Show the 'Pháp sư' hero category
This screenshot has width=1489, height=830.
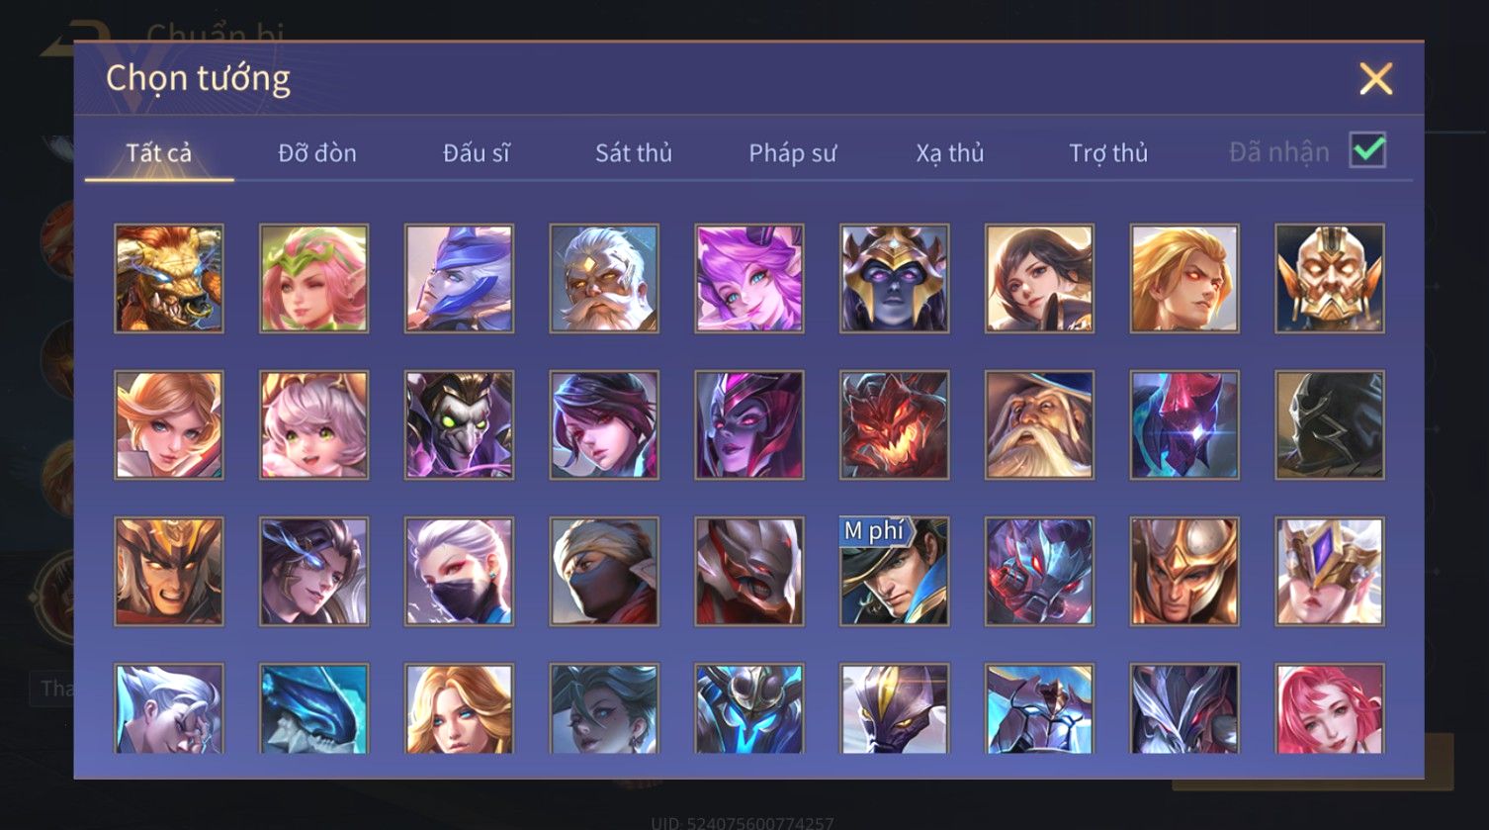[792, 153]
